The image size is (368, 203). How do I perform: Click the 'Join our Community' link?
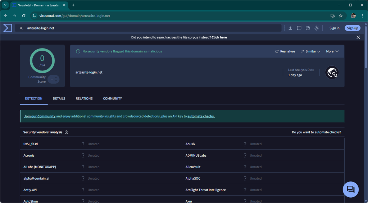40,116
